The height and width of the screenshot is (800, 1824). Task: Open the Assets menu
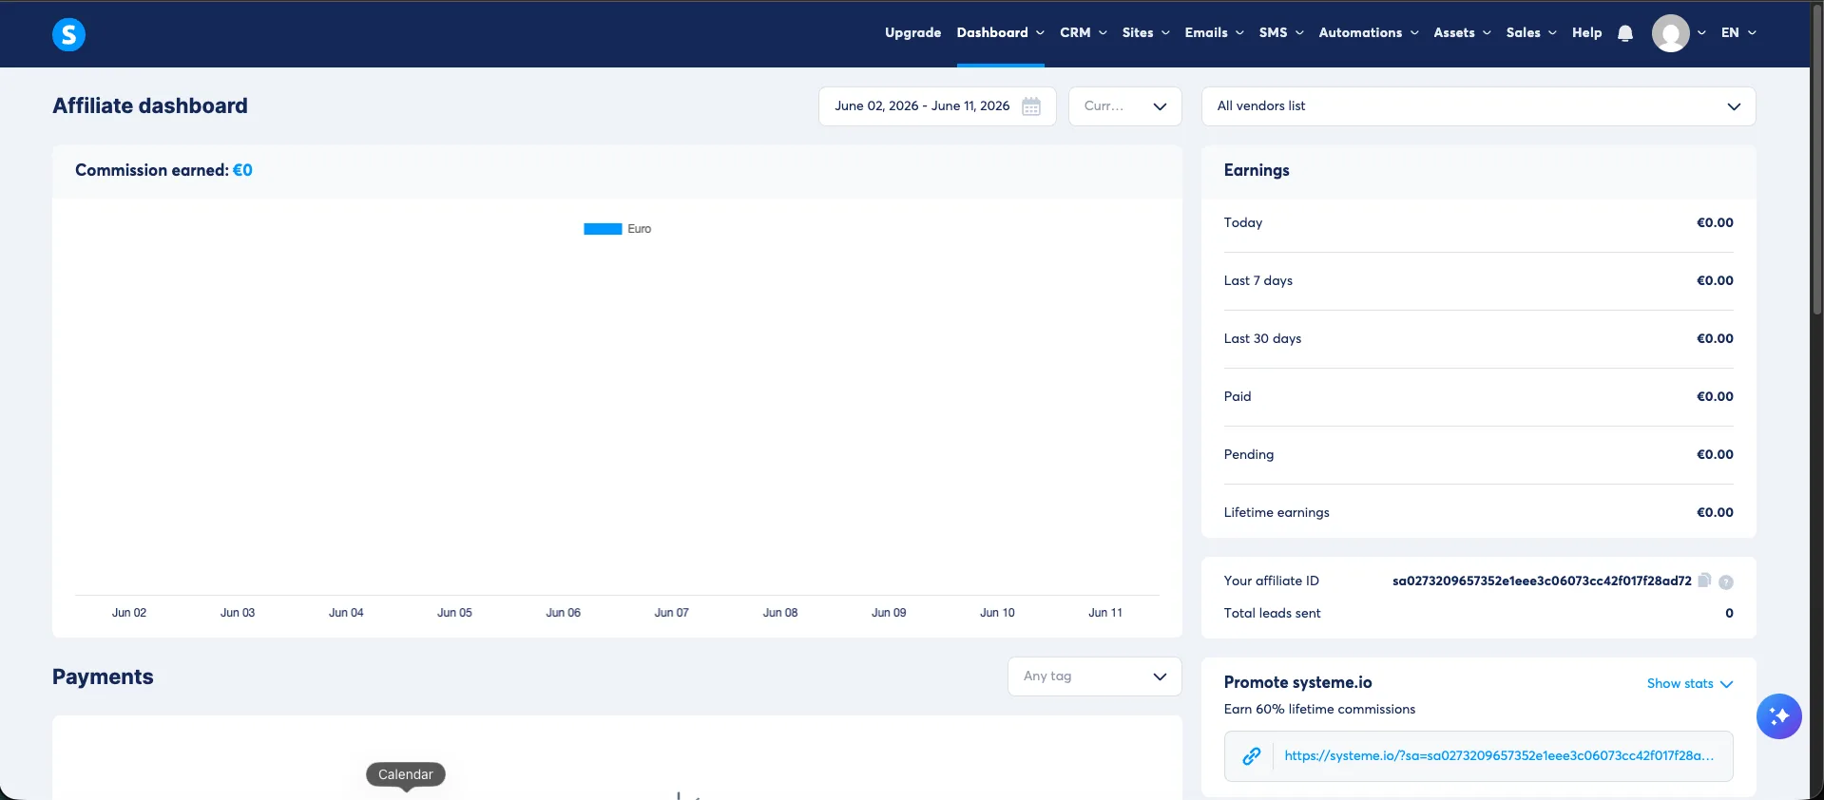tap(1462, 32)
